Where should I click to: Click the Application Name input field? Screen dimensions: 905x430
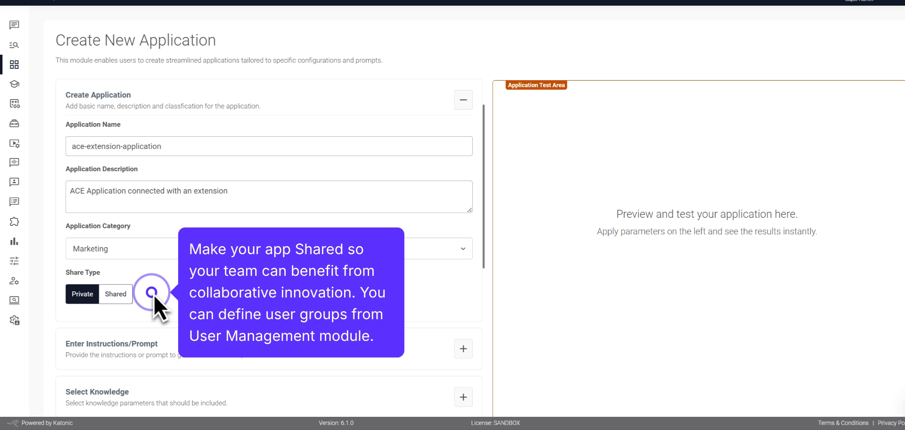click(269, 146)
